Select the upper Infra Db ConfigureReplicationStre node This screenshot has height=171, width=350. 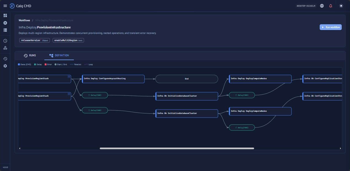(x=322, y=79)
